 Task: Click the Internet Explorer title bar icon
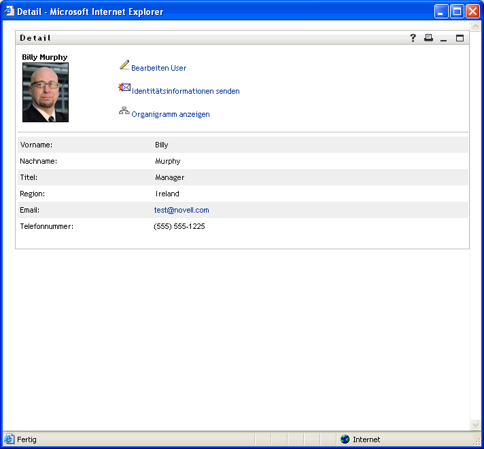(10, 12)
